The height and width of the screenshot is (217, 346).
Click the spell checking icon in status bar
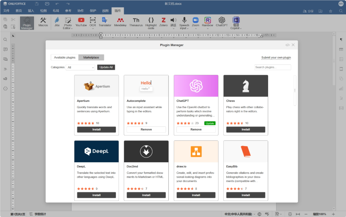pos(267,214)
